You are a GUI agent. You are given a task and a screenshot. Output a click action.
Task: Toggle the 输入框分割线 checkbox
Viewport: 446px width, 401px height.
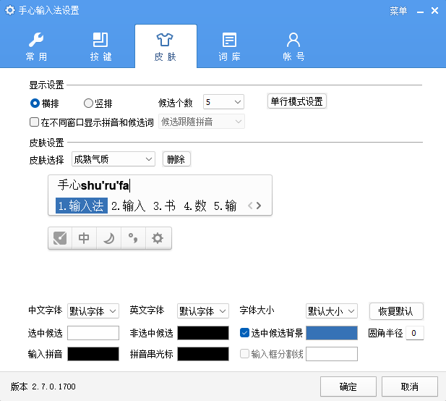click(244, 354)
